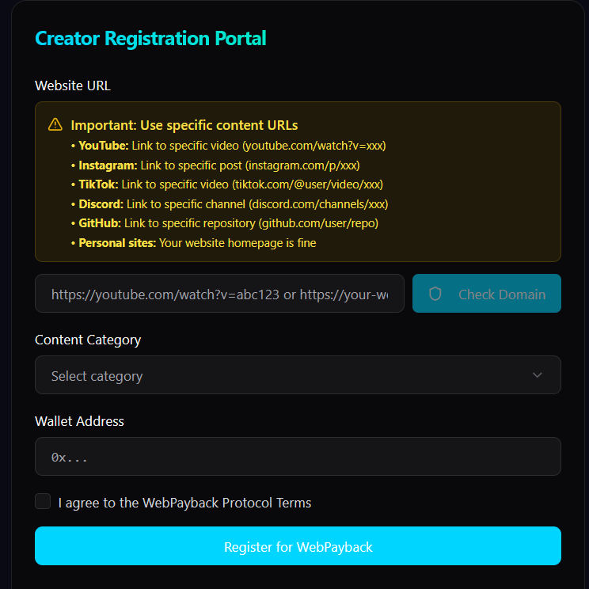Image resolution: width=589 pixels, height=589 pixels.
Task: Click the Instagram URL guideline line
Action: tap(215, 165)
